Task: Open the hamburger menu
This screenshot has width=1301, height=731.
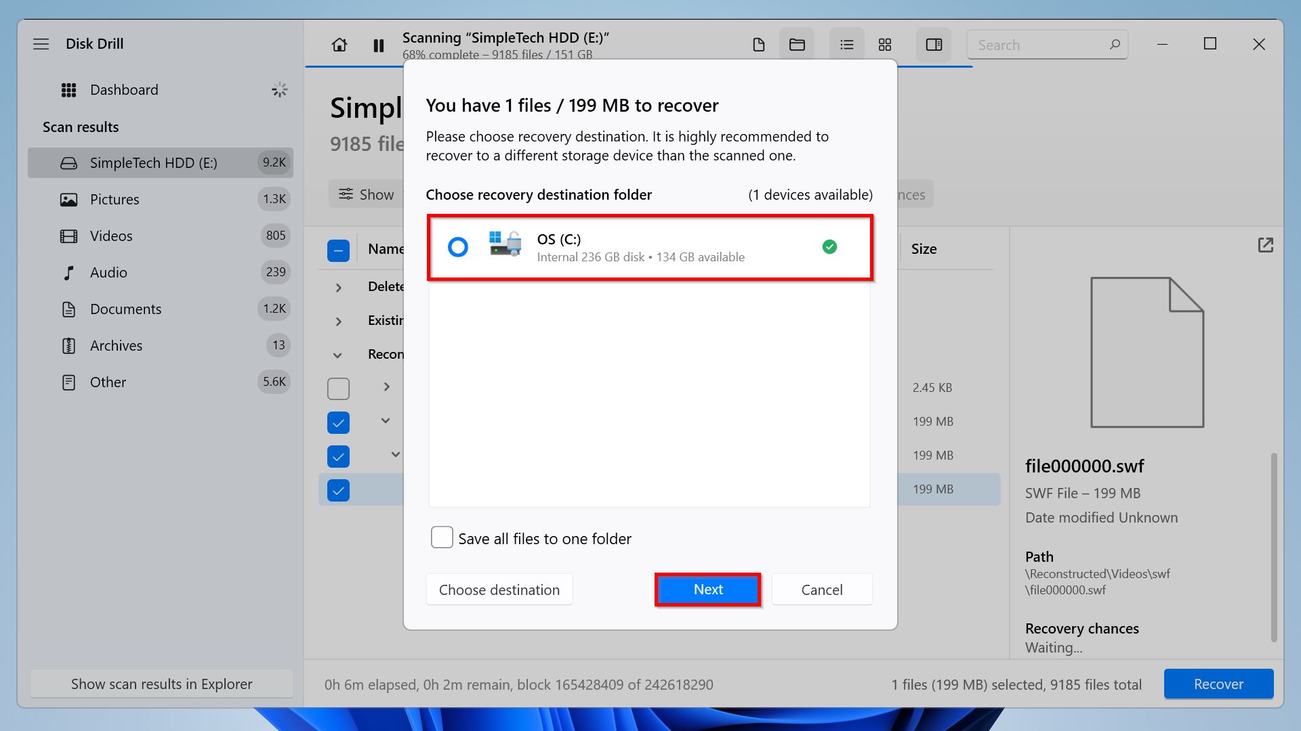Action: click(41, 44)
